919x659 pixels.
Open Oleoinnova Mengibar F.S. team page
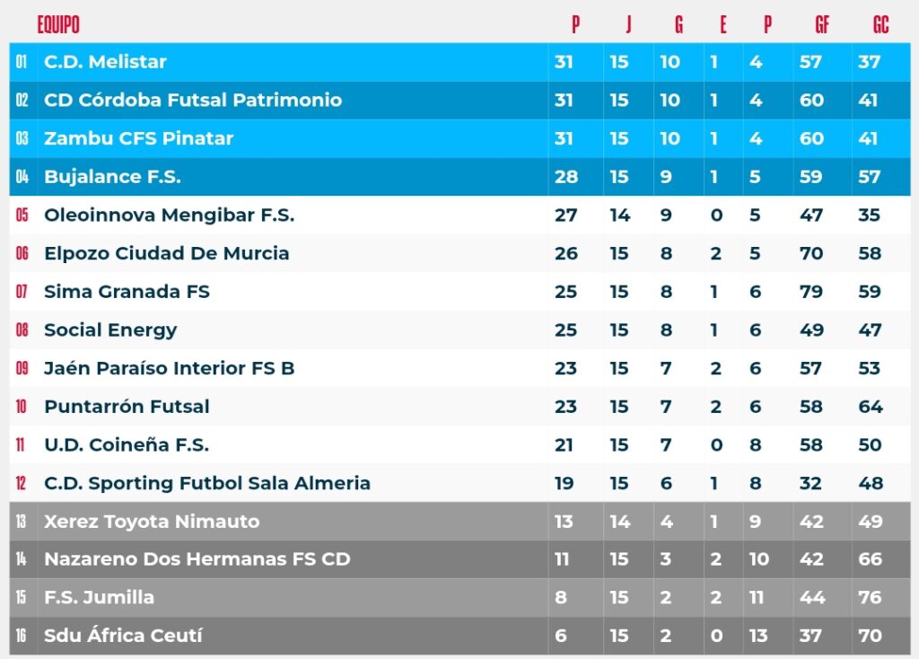pyautogui.click(x=170, y=215)
